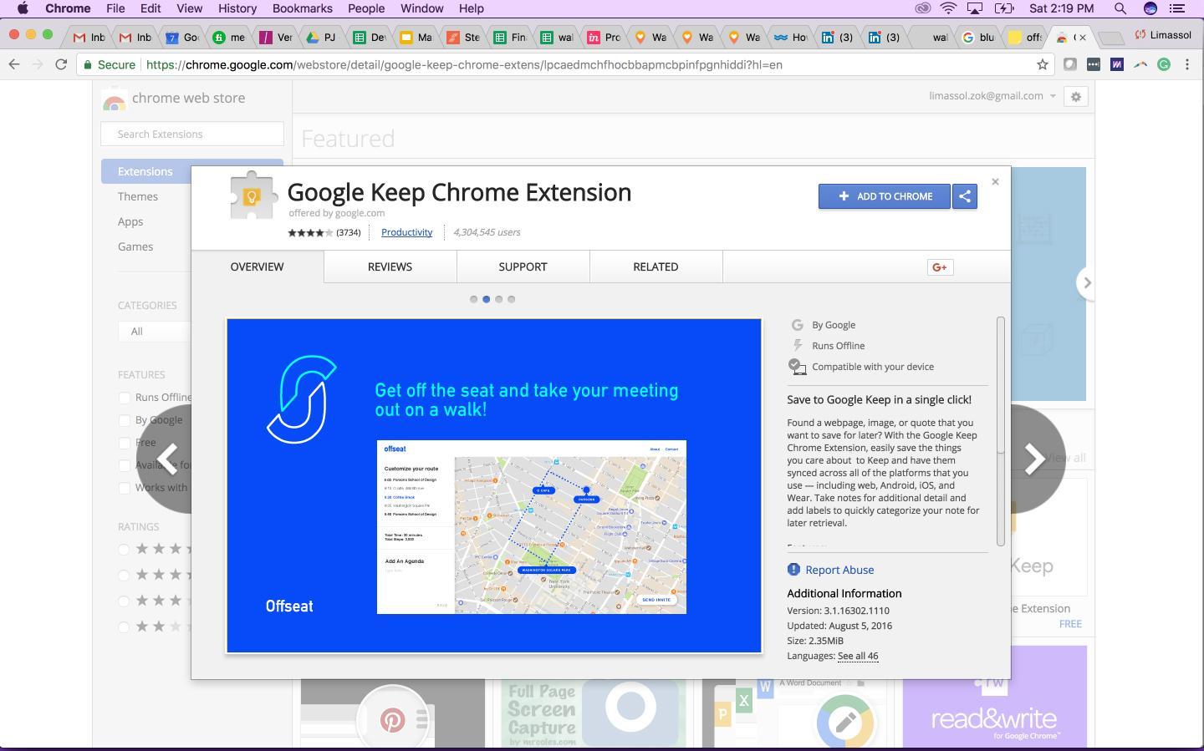Click the description panel scrollbar
Viewport: 1204px width, 751px height.
pyautogui.click(x=1001, y=431)
